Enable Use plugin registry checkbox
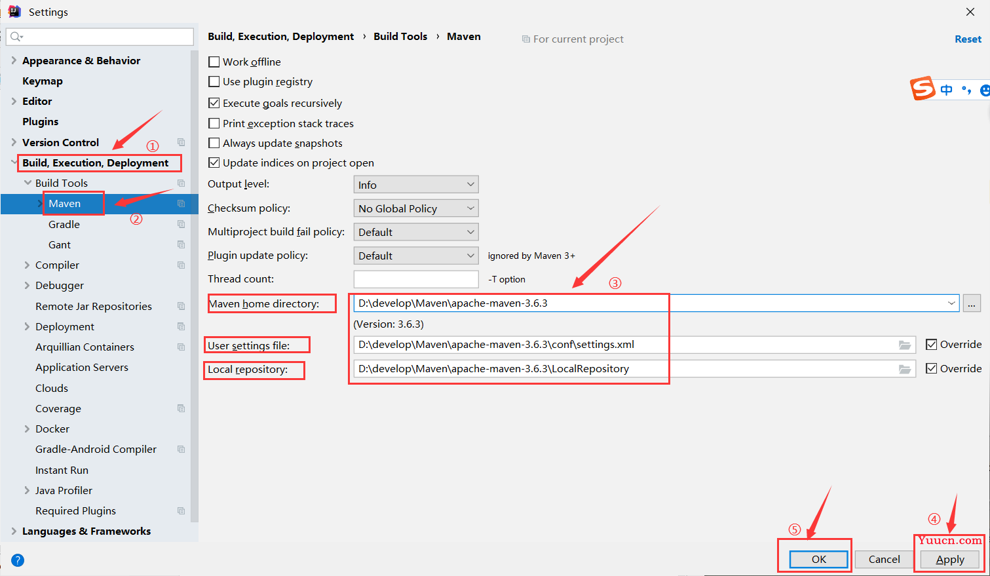990x576 pixels. (x=214, y=81)
